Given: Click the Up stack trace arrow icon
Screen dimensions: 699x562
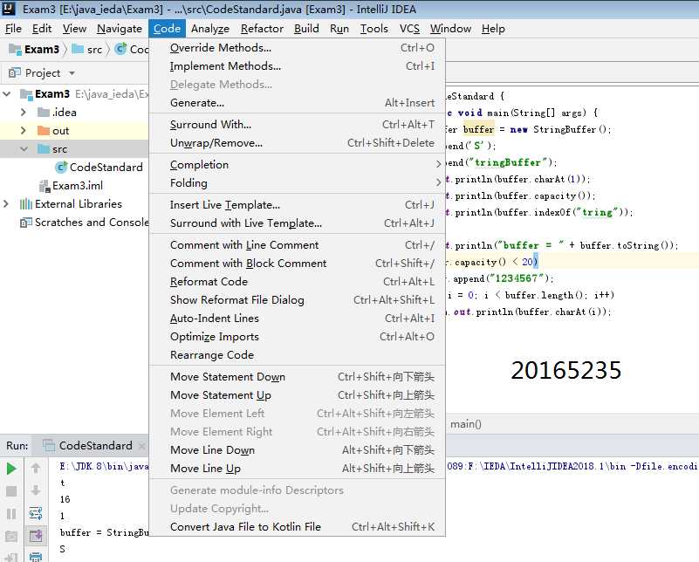Looking at the screenshot, I should (x=36, y=468).
